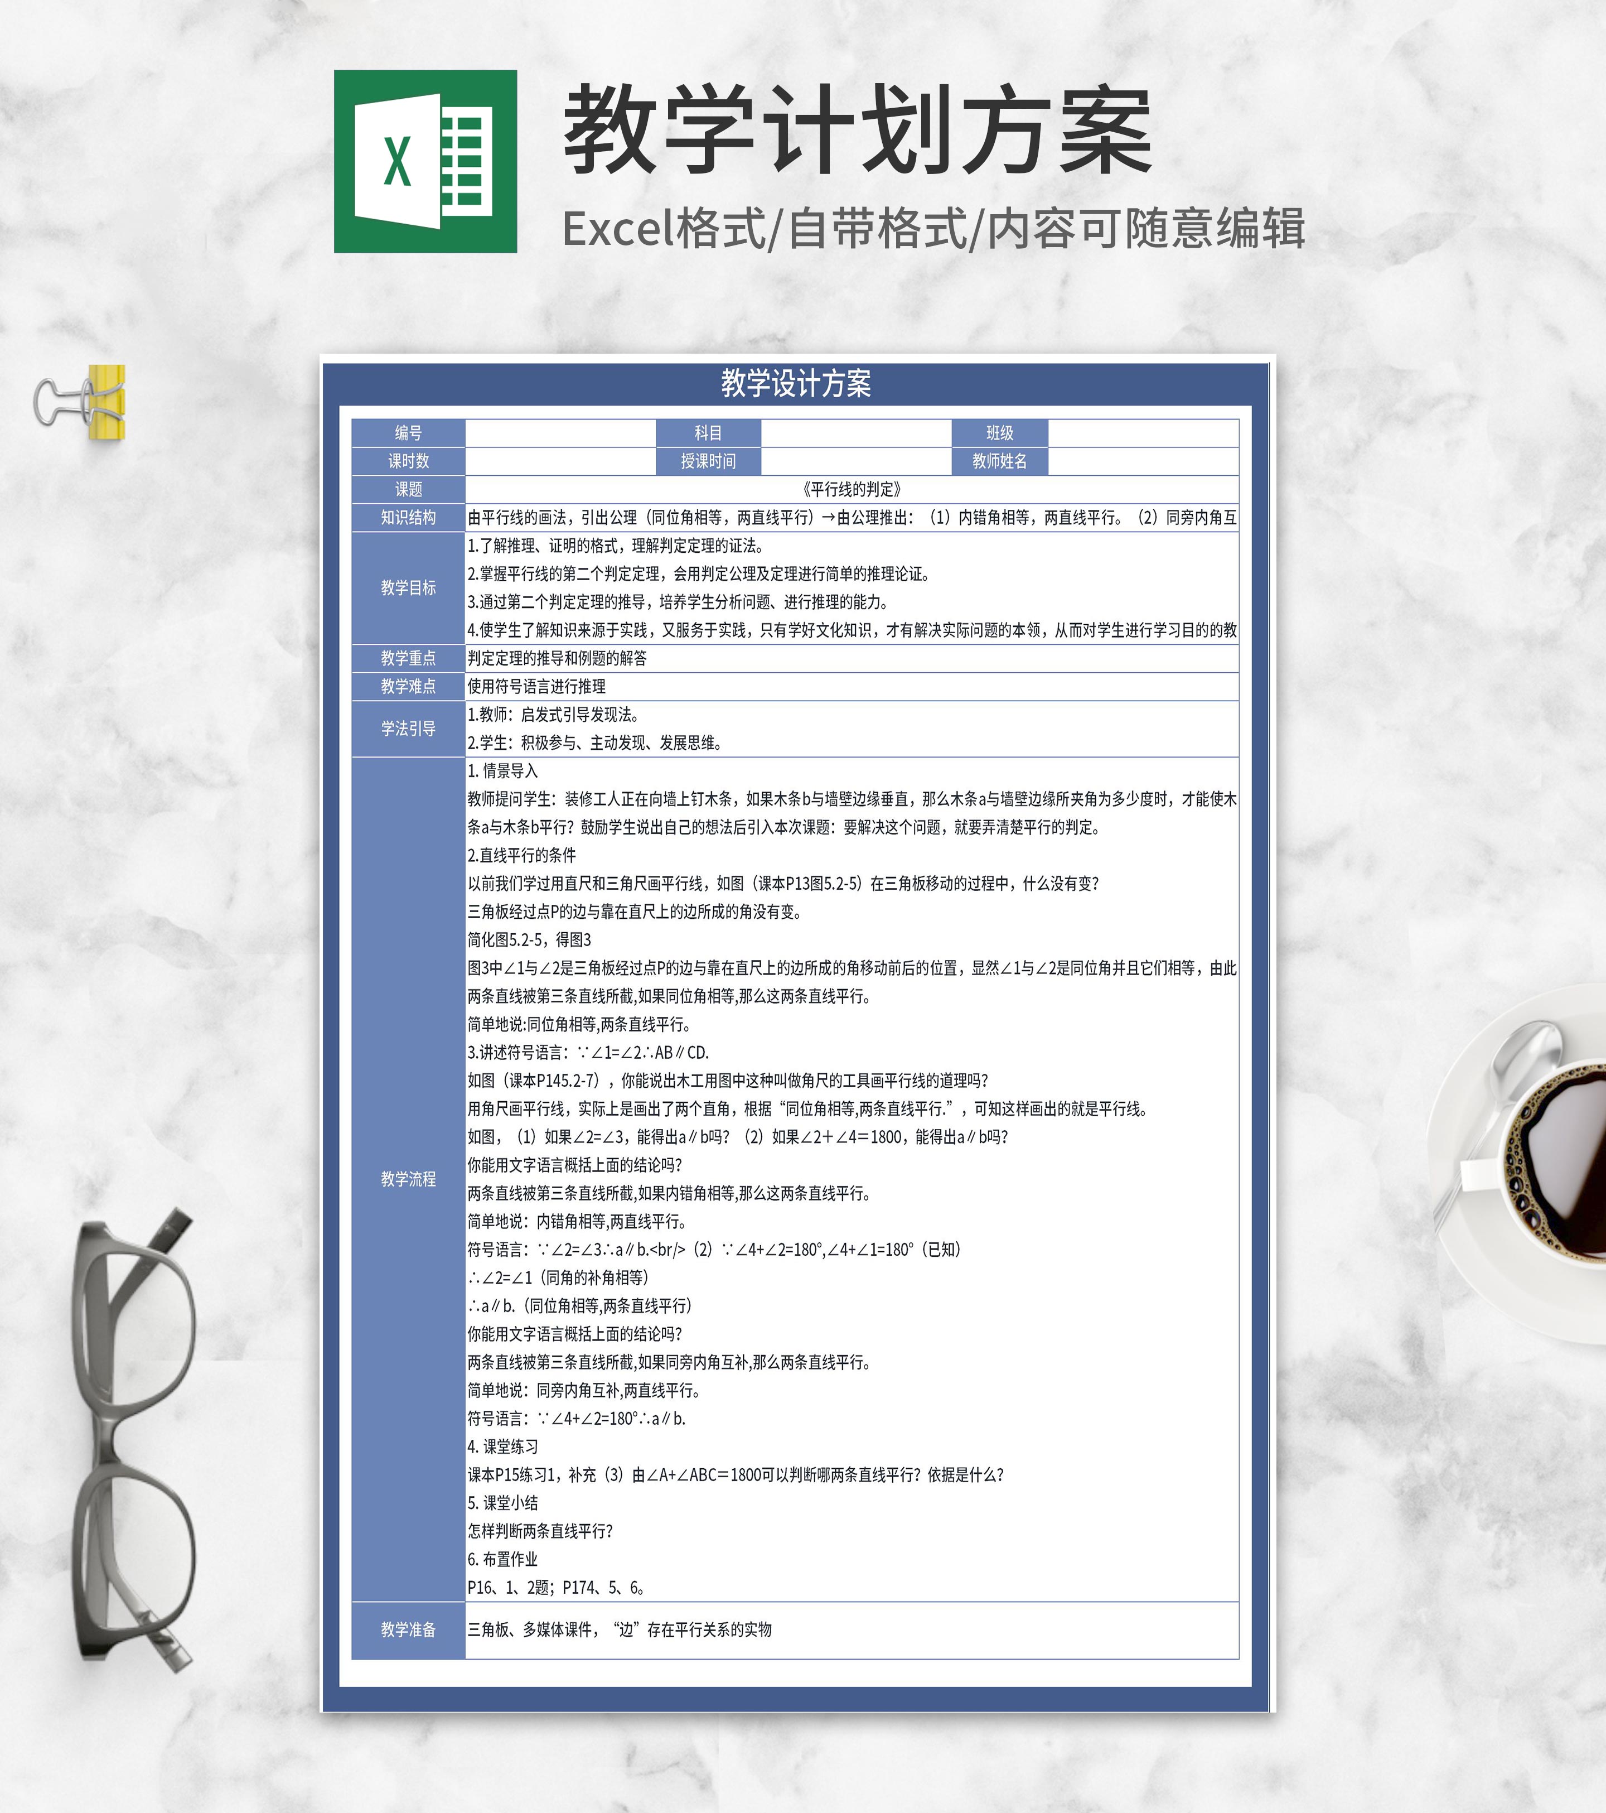Select the empty field next to 科目
The image size is (1606, 1813).
pyautogui.click(x=855, y=433)
